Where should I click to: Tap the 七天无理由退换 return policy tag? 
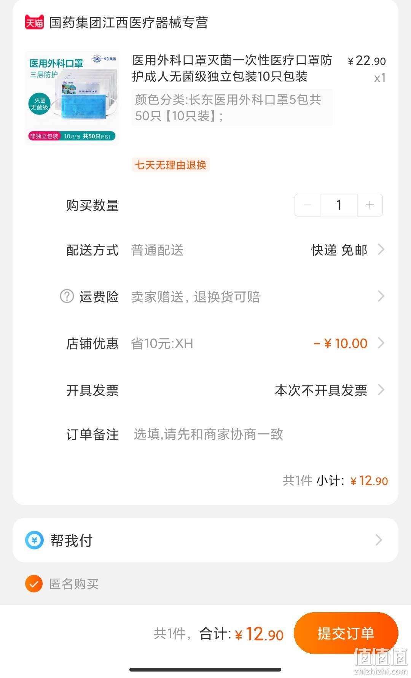coord(170,165)
